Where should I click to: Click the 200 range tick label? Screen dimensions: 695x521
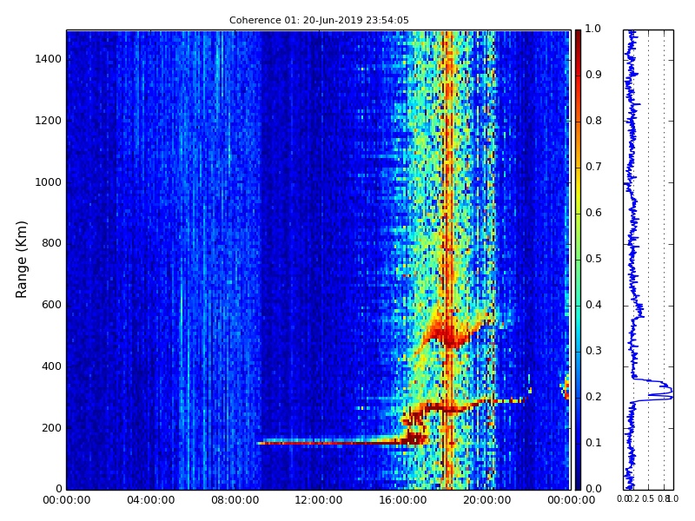(x=51, y=428)
